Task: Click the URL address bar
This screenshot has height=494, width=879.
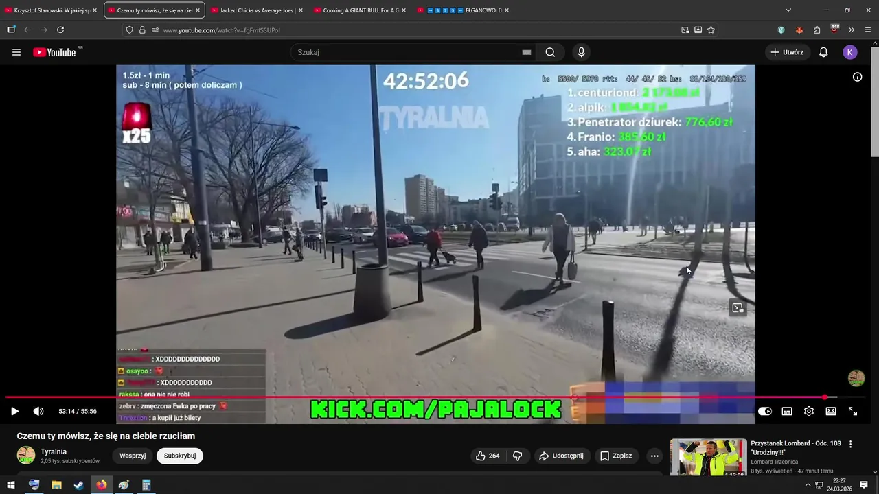Action: 419,30
